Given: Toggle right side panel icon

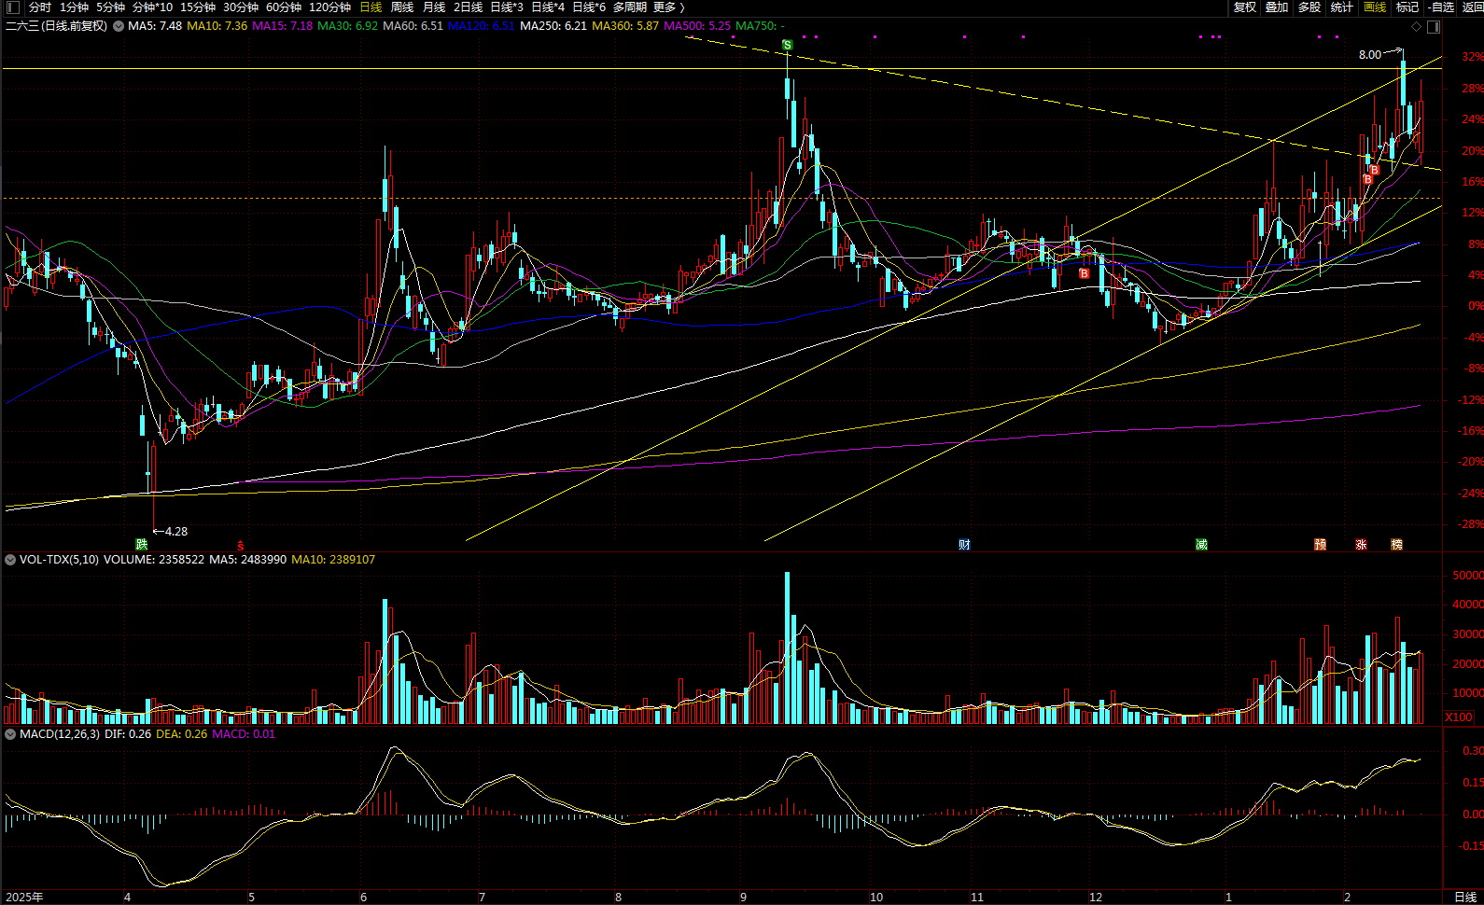Looking at the screenshot, I should (x=1434, y=26).
